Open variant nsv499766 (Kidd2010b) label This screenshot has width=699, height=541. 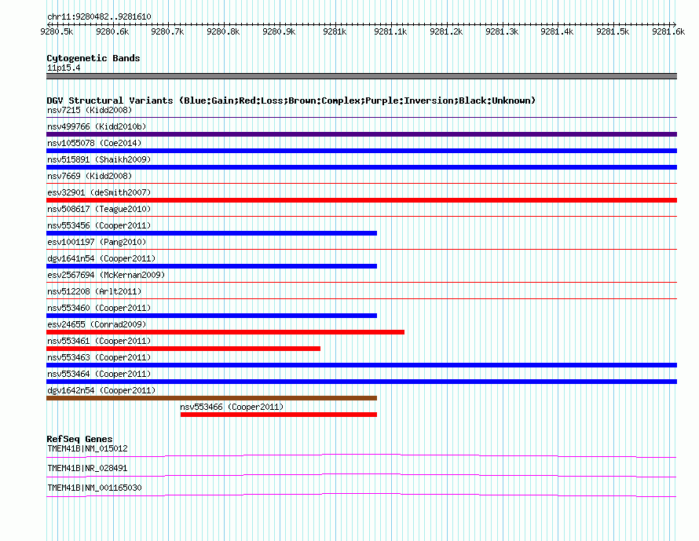pos(97,126)
